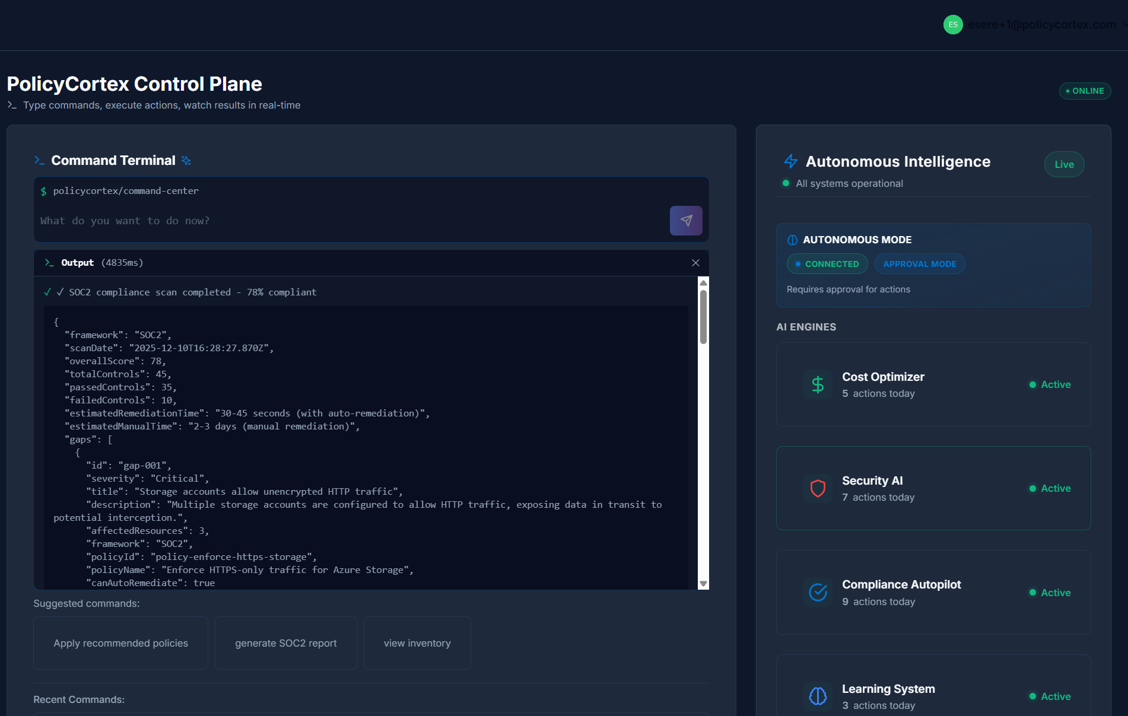Click the CONNECTED status pill
This screenshot has width=1128, height=716.
click(827, 264)
